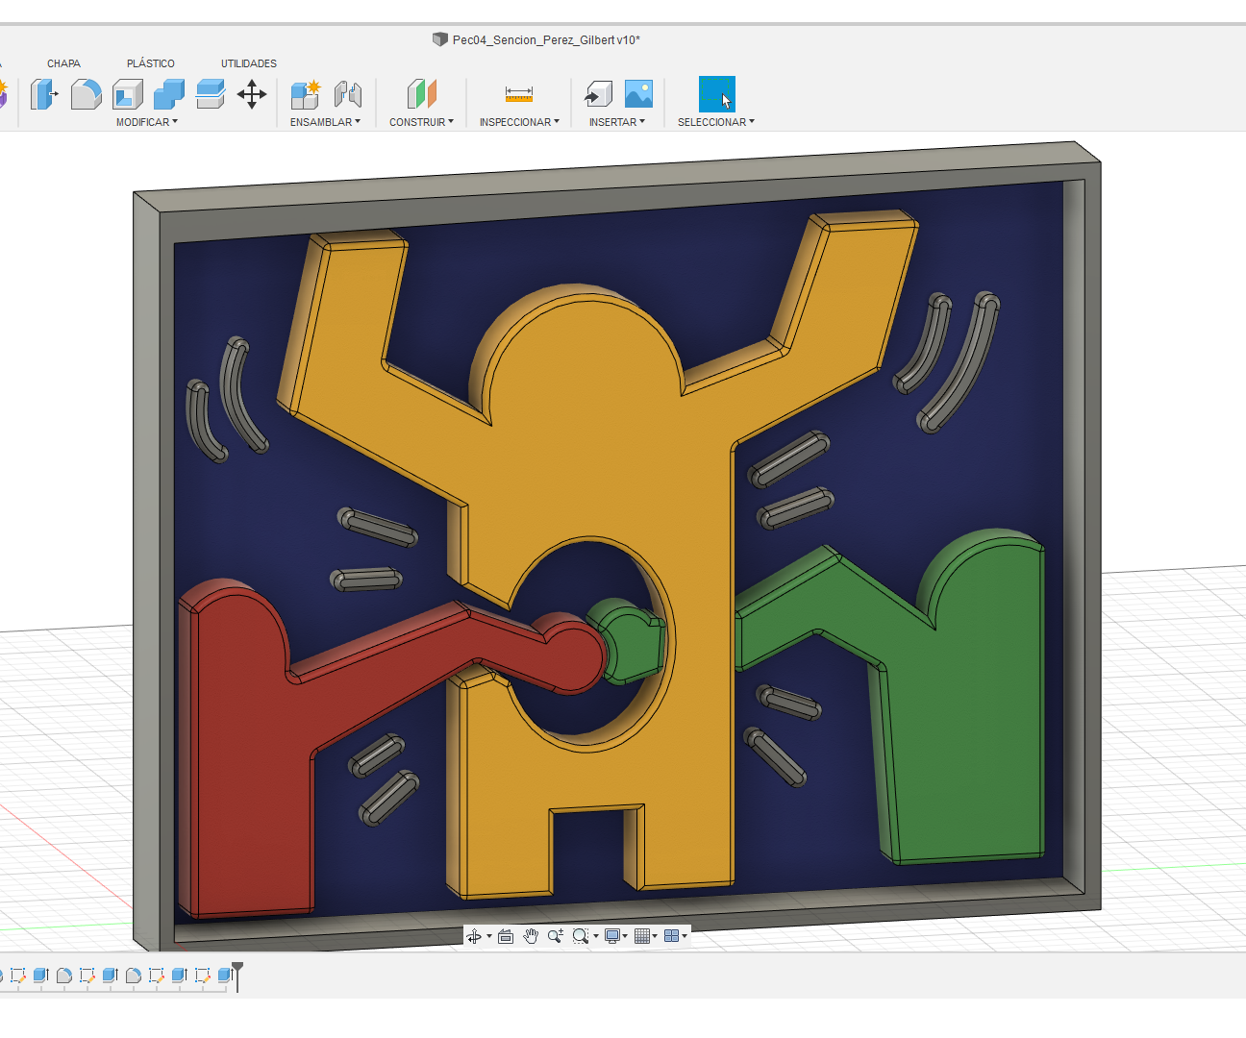This screenshot has height=1038, width=1246.
Task: Activate the Pan tool in navigation bar
Action: pyautogui.click(x=531, y=934)
